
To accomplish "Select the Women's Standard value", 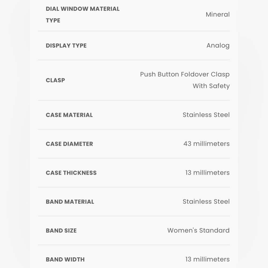I will [198, 230].
